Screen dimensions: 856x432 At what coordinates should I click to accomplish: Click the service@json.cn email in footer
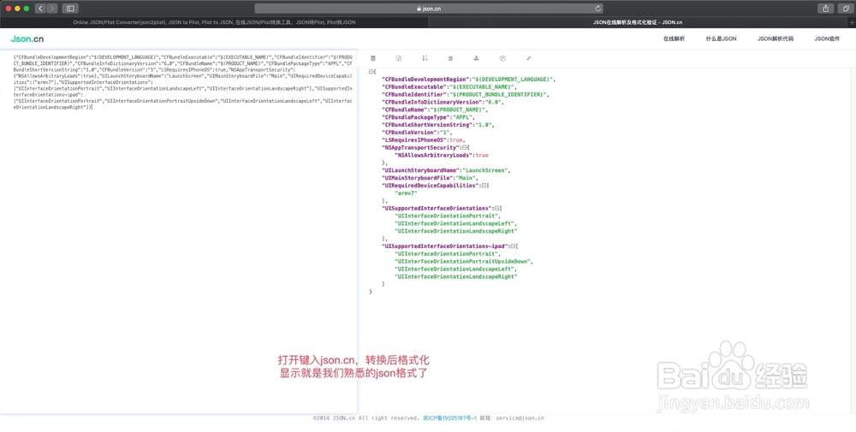click(x=520, y=418)
